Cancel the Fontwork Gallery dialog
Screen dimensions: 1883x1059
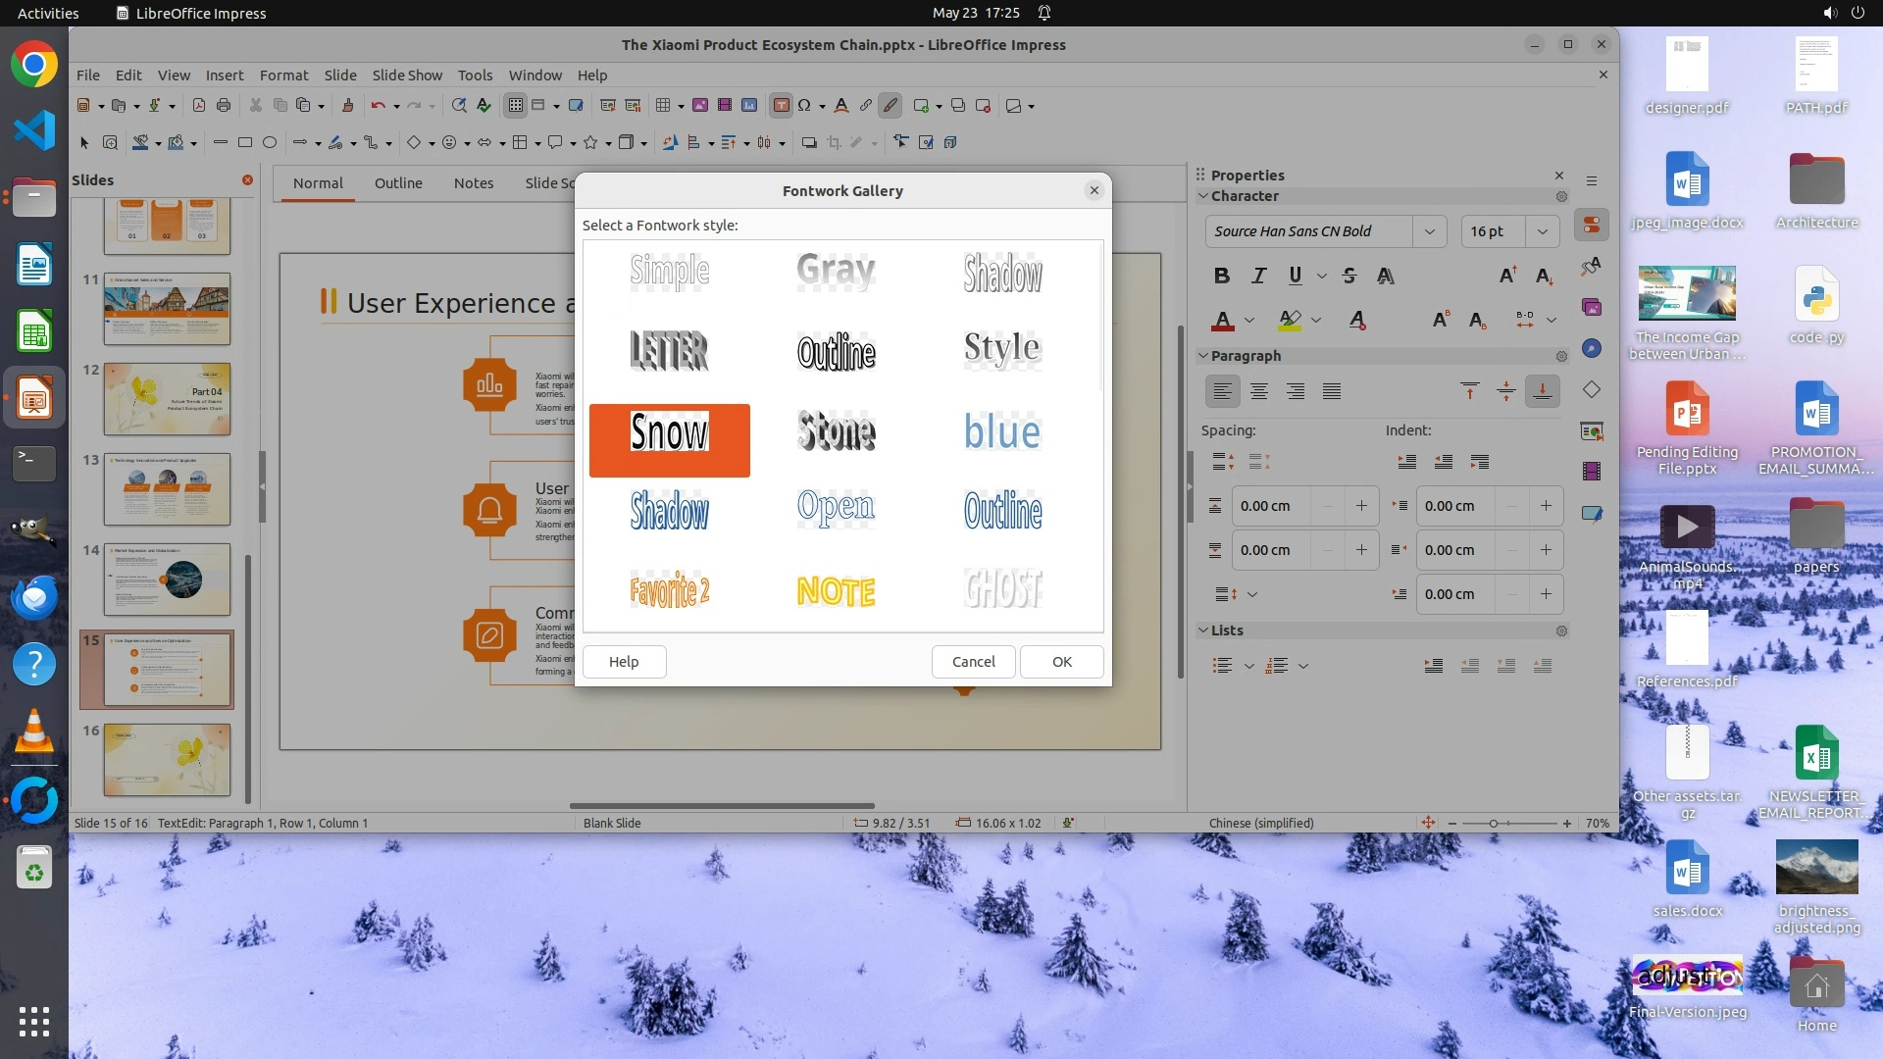click(973, 662)
